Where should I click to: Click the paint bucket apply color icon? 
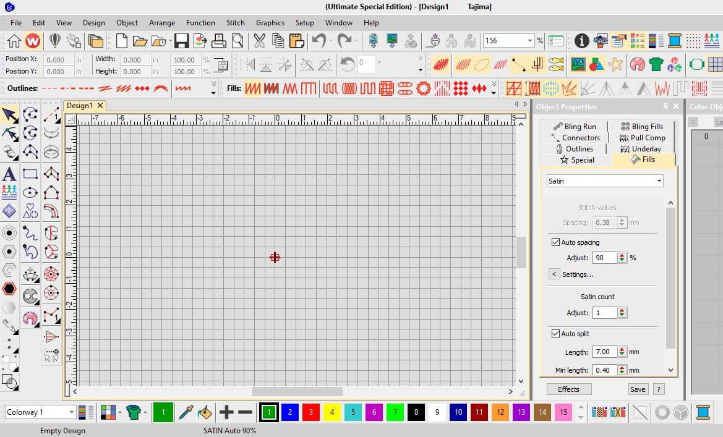click(205, 412)
